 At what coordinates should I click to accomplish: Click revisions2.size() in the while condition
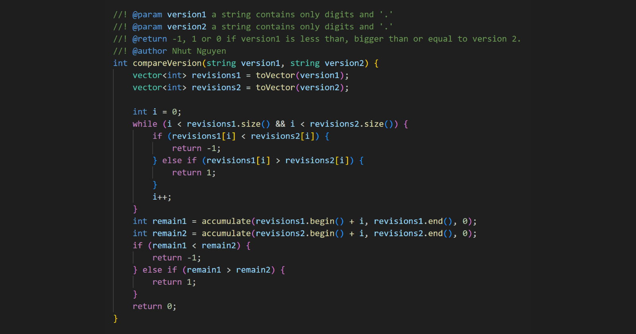[351, 124]
